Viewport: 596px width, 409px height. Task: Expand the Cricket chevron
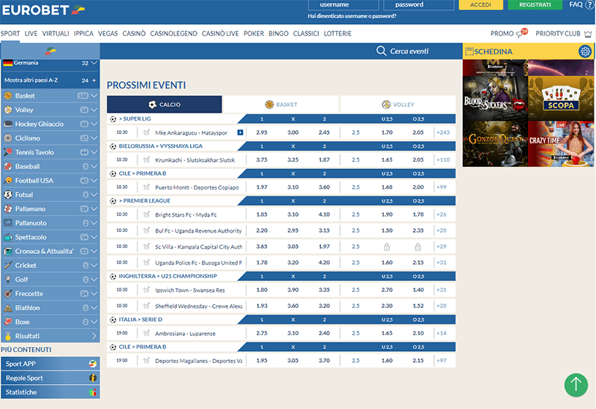pos(94,265)
